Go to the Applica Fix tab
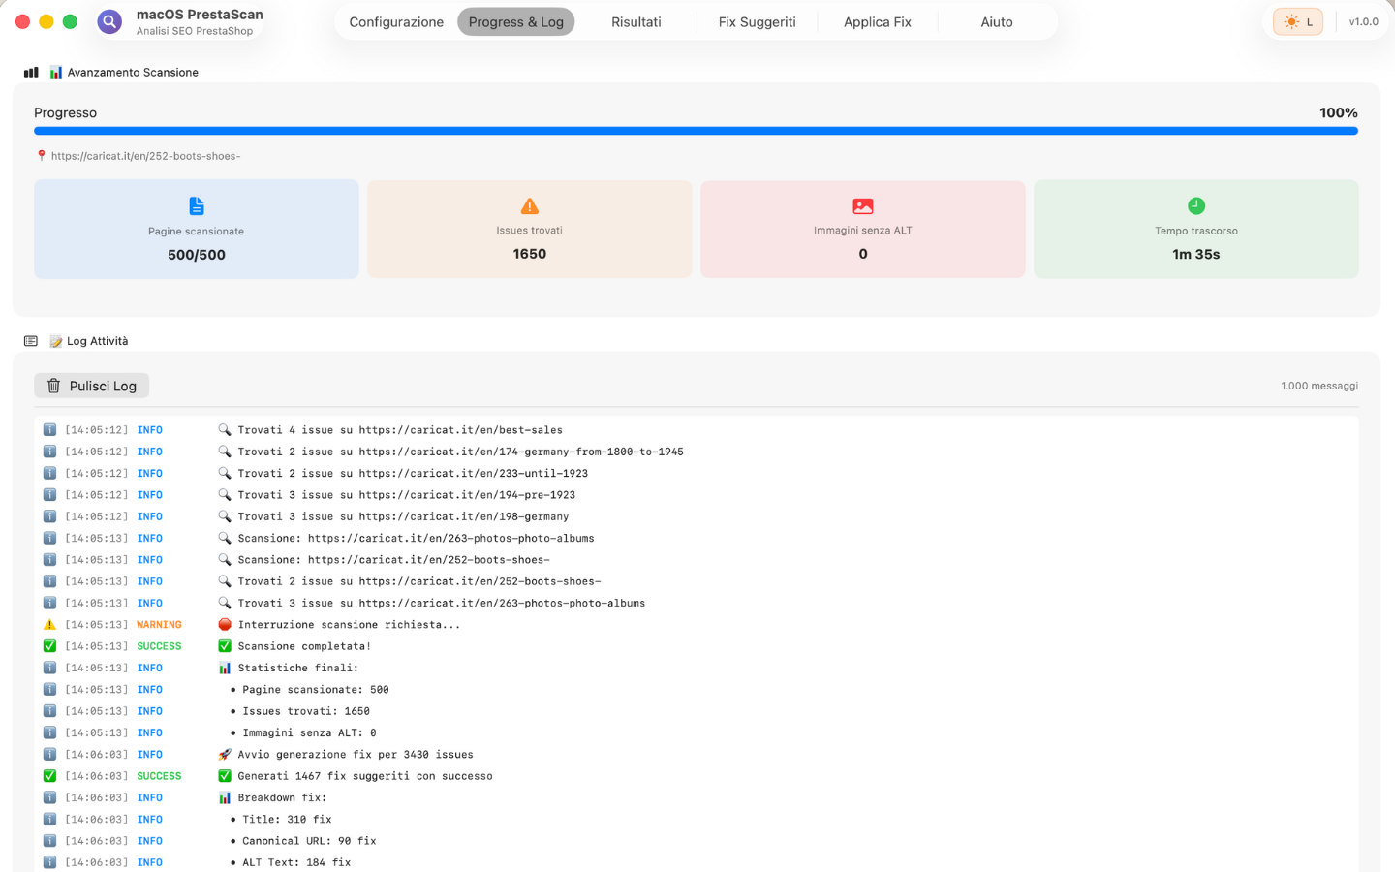The width and height of the screenshot is (1395, 872). point(877,21)
